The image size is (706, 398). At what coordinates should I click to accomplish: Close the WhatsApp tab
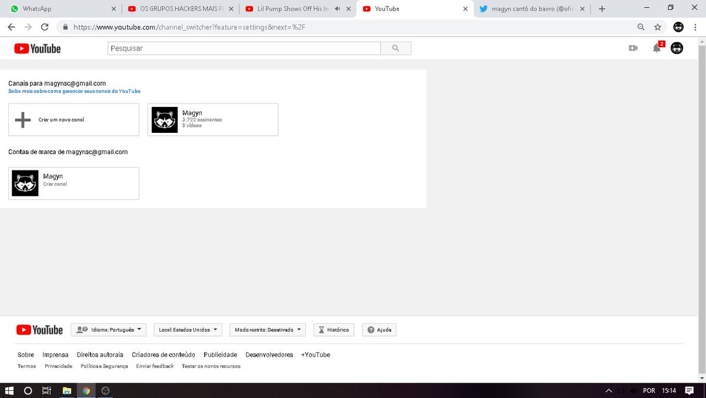[114, 9]
